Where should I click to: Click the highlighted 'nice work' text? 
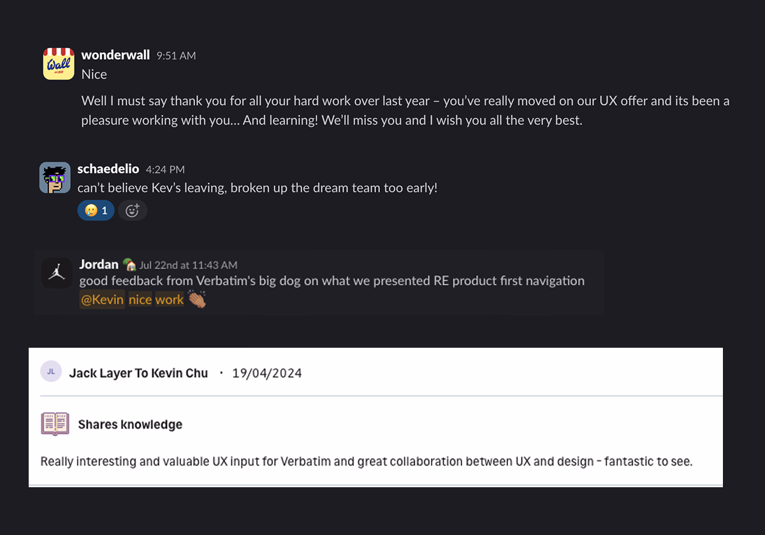tap(156, 300)
